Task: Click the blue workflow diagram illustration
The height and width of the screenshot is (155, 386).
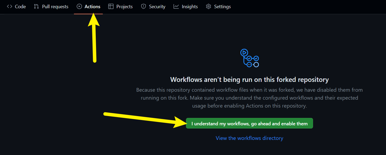Action: pyautogui.click(x=249, y=58)
